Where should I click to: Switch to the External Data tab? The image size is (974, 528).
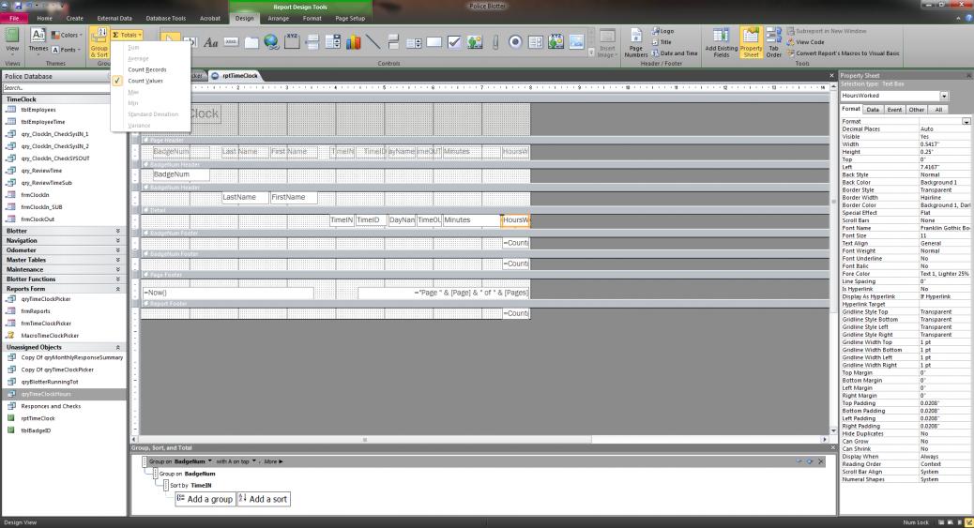(114, 18)
